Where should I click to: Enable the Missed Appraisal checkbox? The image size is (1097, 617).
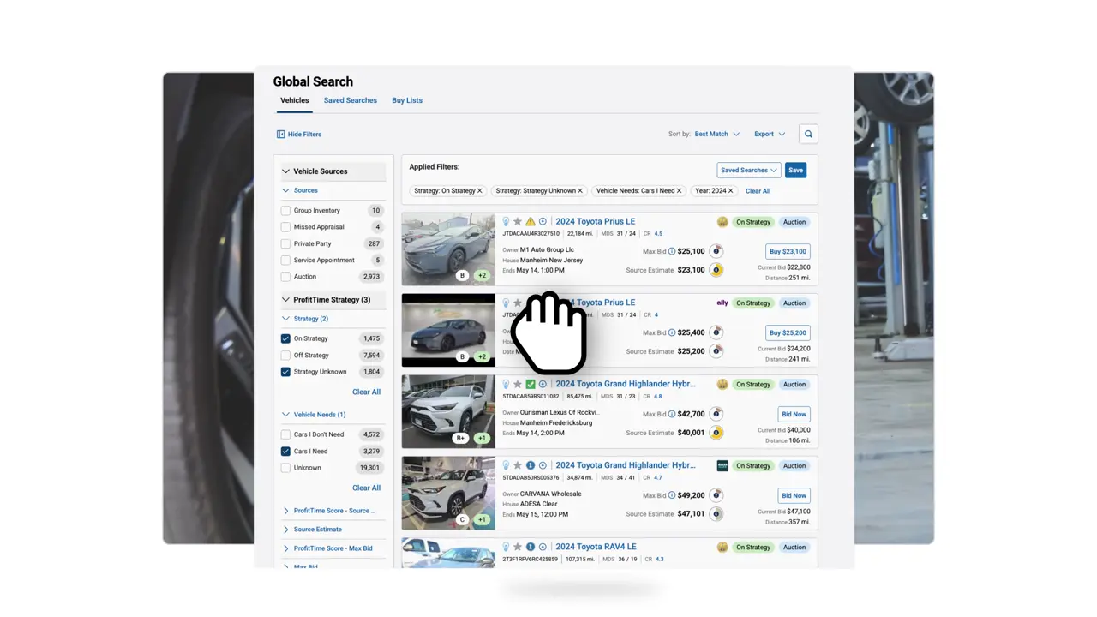285,227
